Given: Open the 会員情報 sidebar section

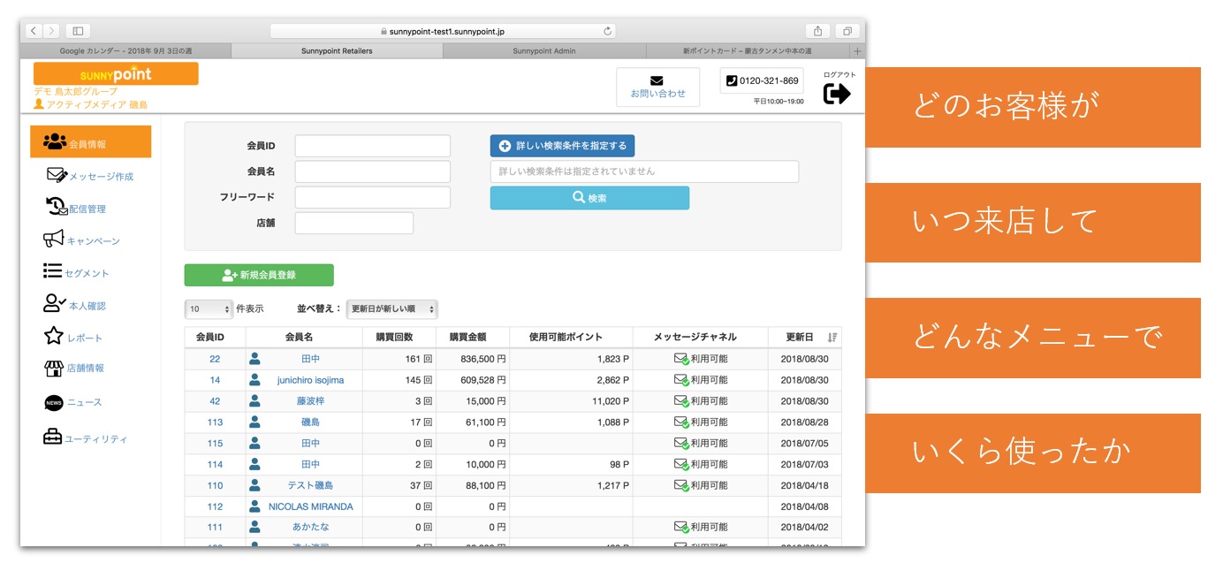Looking at the screenshot, I should point(90,142).
